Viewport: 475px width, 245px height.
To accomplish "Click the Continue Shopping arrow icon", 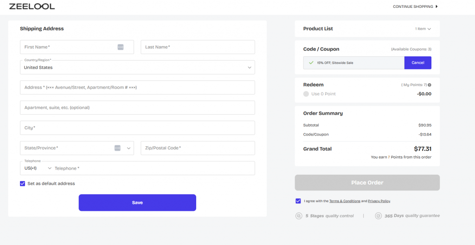I will [436, 6].
